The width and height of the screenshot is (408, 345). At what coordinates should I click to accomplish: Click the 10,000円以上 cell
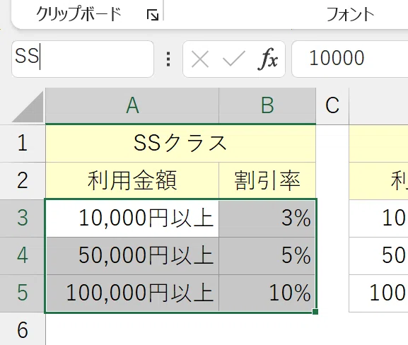(x=132, y=218)
